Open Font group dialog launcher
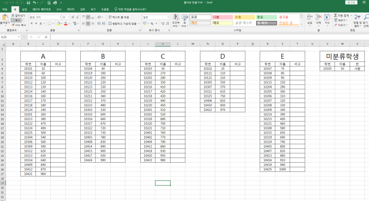 78,30
